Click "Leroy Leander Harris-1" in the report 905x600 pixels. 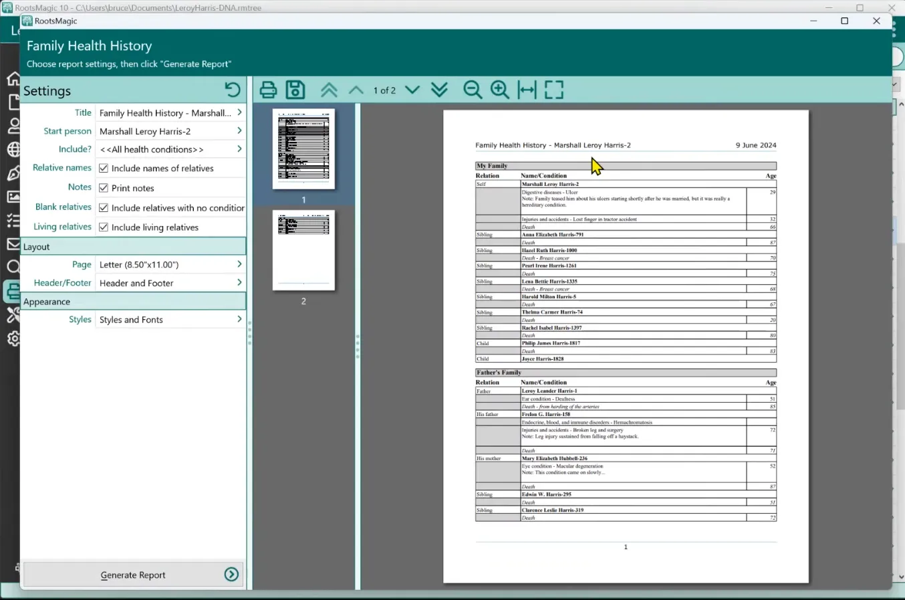click(549, 391)
